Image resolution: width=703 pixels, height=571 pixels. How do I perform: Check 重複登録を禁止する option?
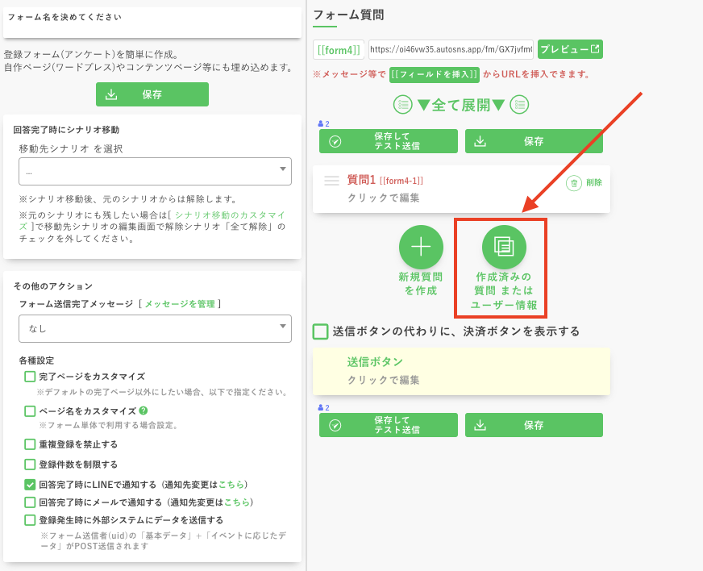click(30, 444)
